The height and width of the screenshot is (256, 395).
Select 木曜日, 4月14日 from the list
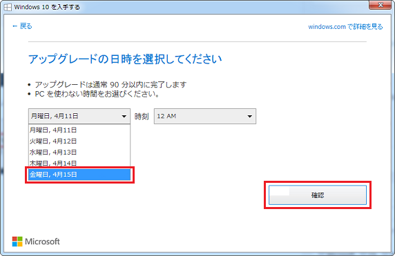click(79, 163)
